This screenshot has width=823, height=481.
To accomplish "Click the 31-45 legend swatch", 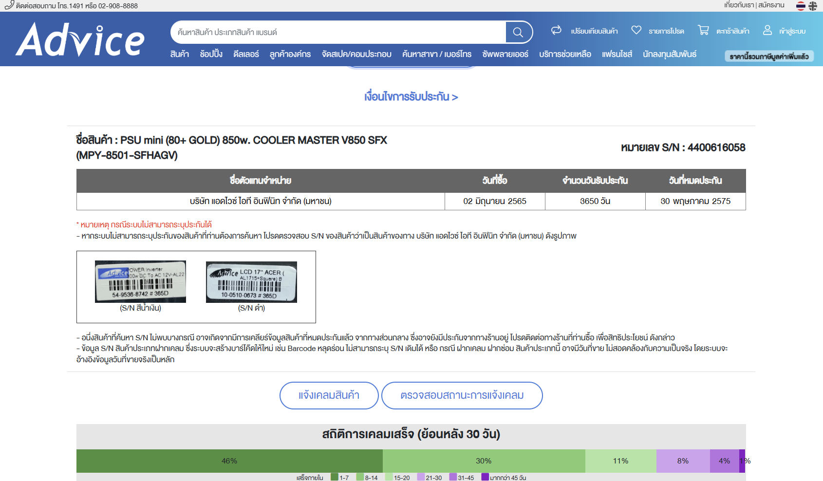I will (x=453, y=477).
